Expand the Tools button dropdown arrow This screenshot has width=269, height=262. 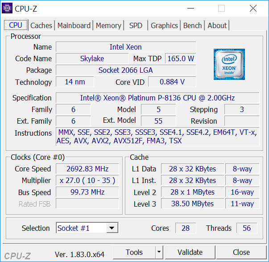(159, 252)
